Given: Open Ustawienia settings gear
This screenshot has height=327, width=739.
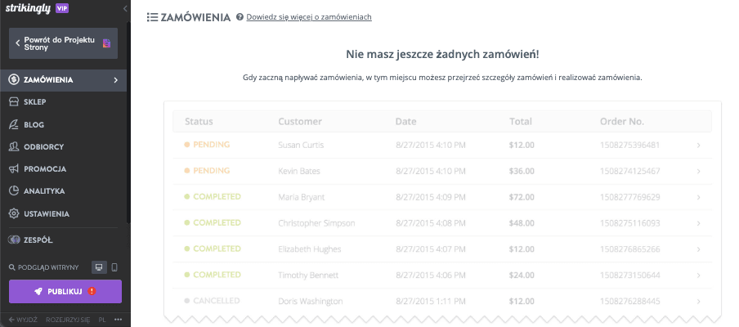Looking at the screenshot, I should pos(46,213).
